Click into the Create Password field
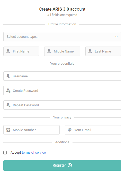 (62, 91)
